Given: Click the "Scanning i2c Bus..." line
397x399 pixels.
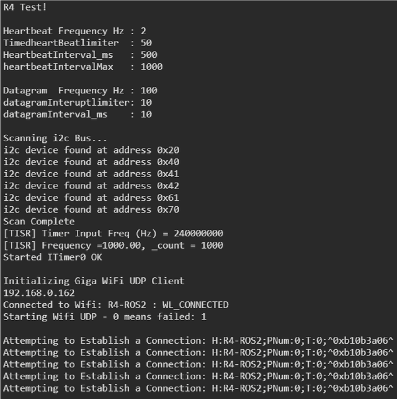Looking at the screenshot, I should (x=46, y=138).
